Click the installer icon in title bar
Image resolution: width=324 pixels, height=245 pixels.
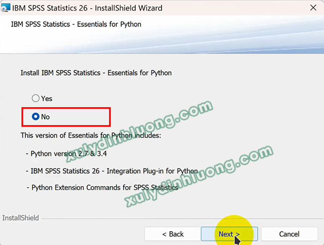(x=5, y=8)
